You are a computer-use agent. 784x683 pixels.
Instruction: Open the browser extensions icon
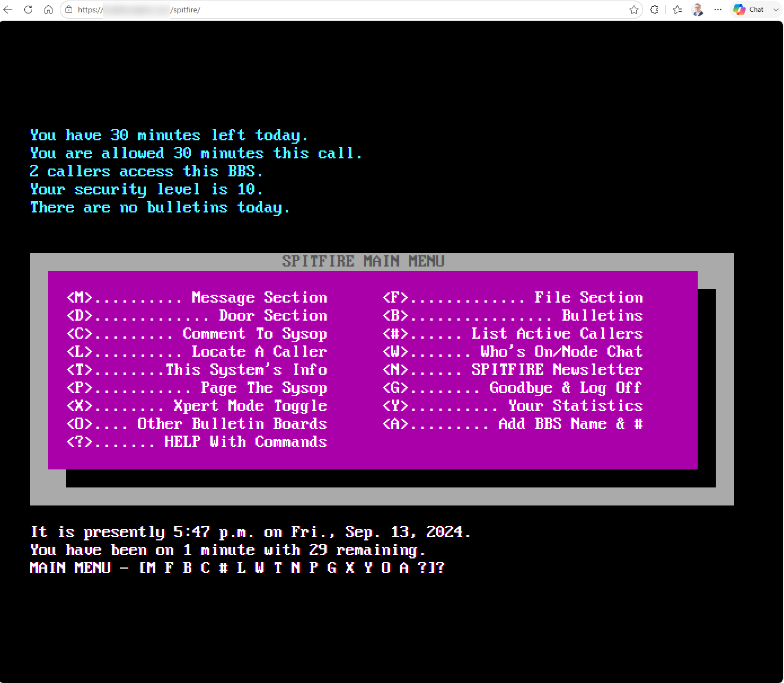tap(654, 10)
